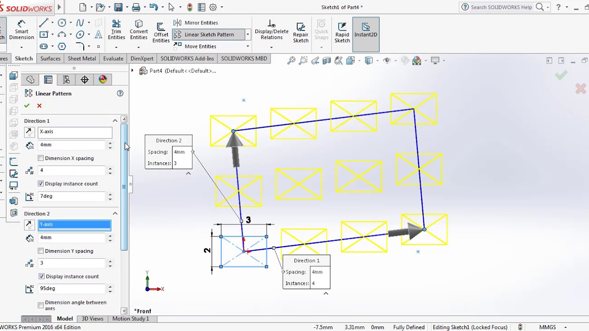Screen dimensions: 589x331
Task: Select the Convert Entities tool
Action: 139,30
